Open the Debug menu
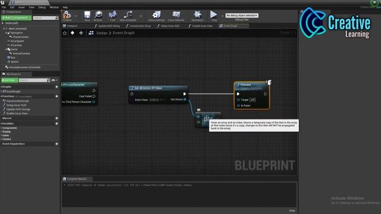The height and width of the screenshot is (214, 381). coord(42,7)
